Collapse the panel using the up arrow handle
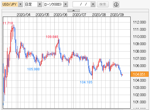 [x=73, y=11]
